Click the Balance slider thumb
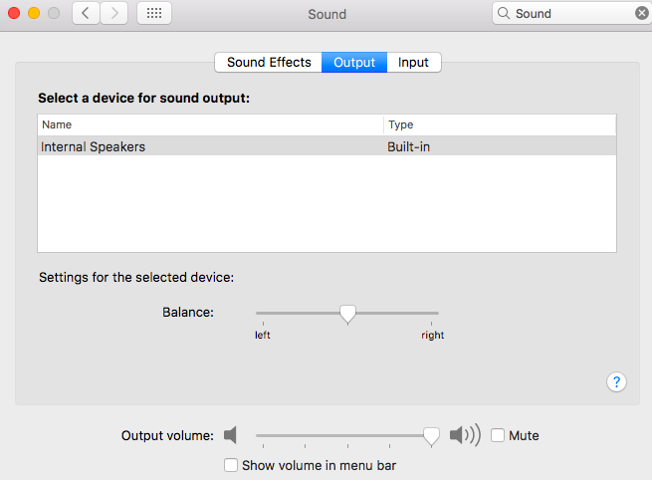 tap(347, 314)
